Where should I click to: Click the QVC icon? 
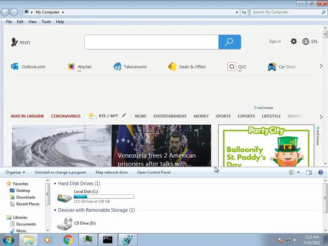tap(232, 67)
